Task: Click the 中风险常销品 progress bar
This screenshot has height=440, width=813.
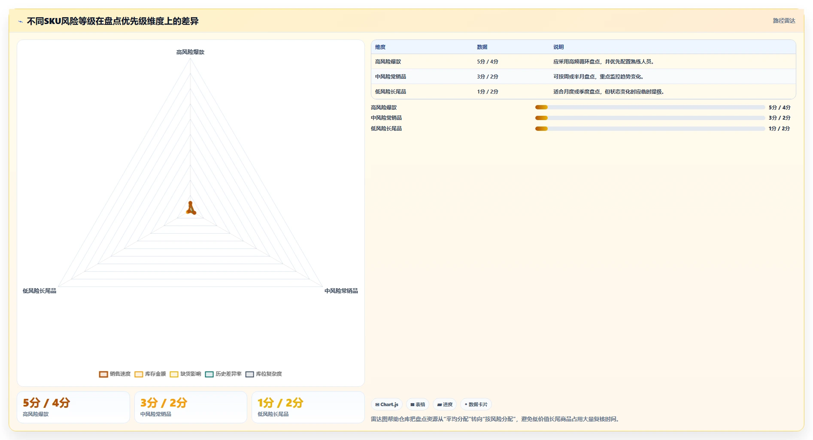Action: click(x=650, y=118)
